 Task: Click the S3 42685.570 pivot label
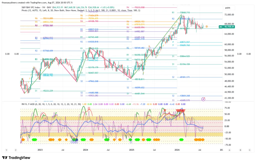[181, 100]
